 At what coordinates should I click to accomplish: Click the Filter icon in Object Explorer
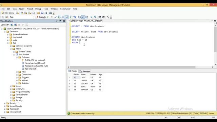coord(23,25)
